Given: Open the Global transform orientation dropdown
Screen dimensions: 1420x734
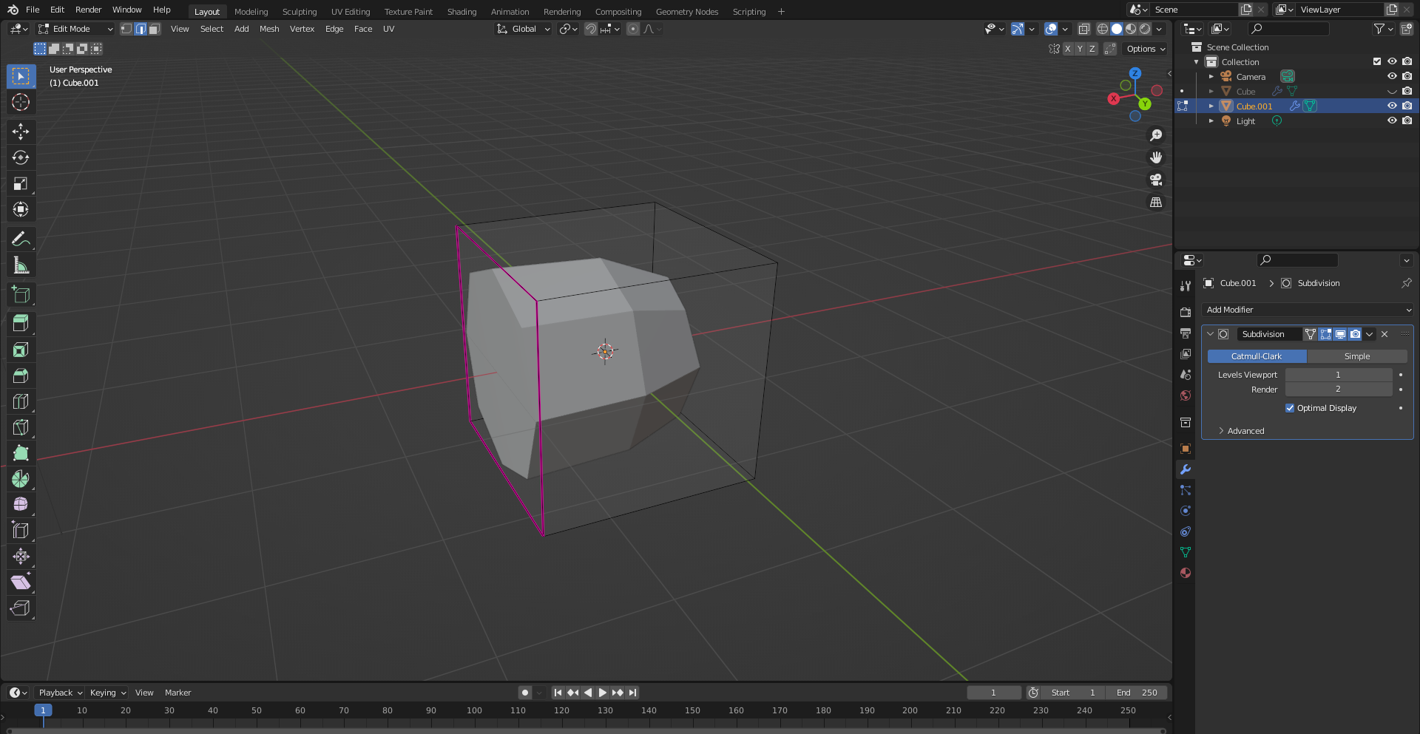Looking at the screenshot, I should (x=523, y=29).
